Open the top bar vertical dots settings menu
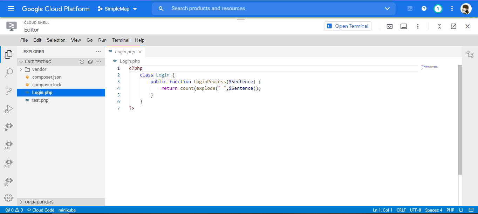 coord(452,9)
